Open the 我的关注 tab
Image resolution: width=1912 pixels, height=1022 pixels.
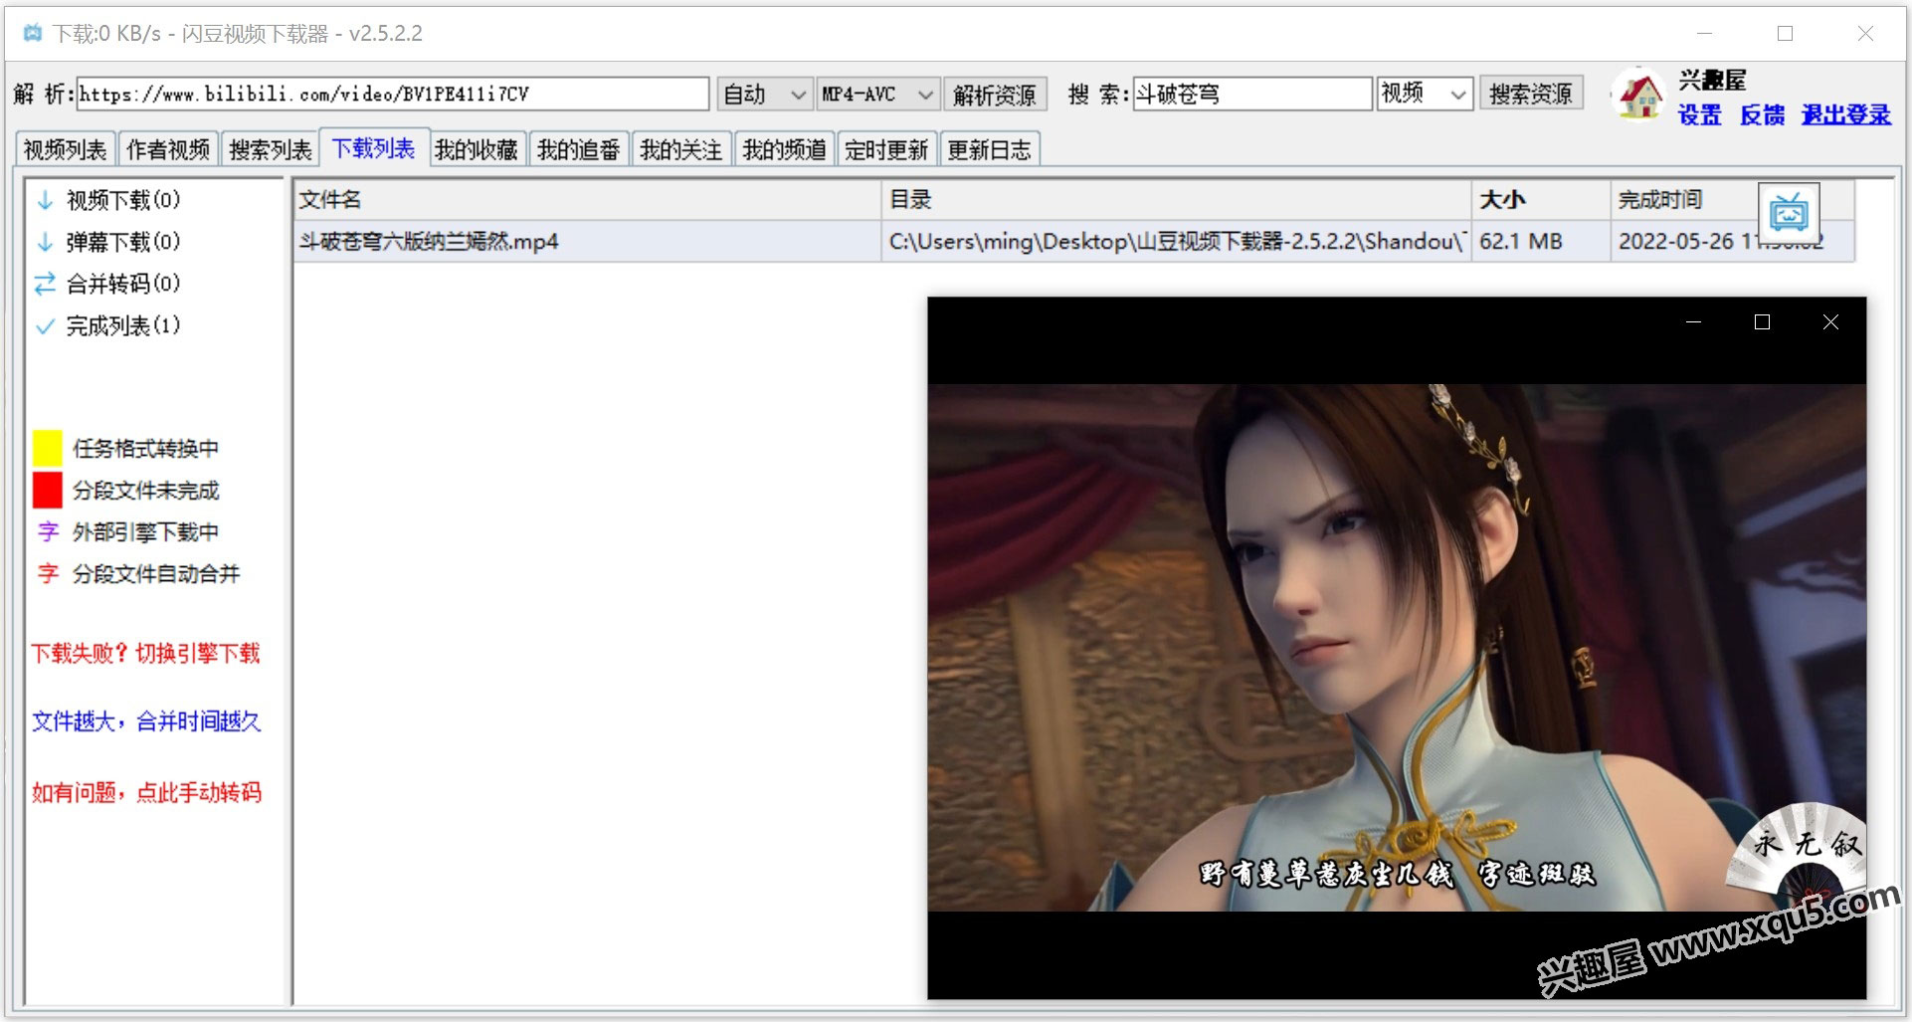tap(681, 149)
